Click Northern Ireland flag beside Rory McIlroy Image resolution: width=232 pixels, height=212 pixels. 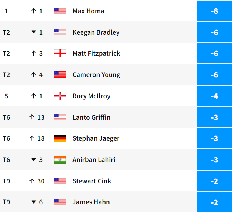60,96
